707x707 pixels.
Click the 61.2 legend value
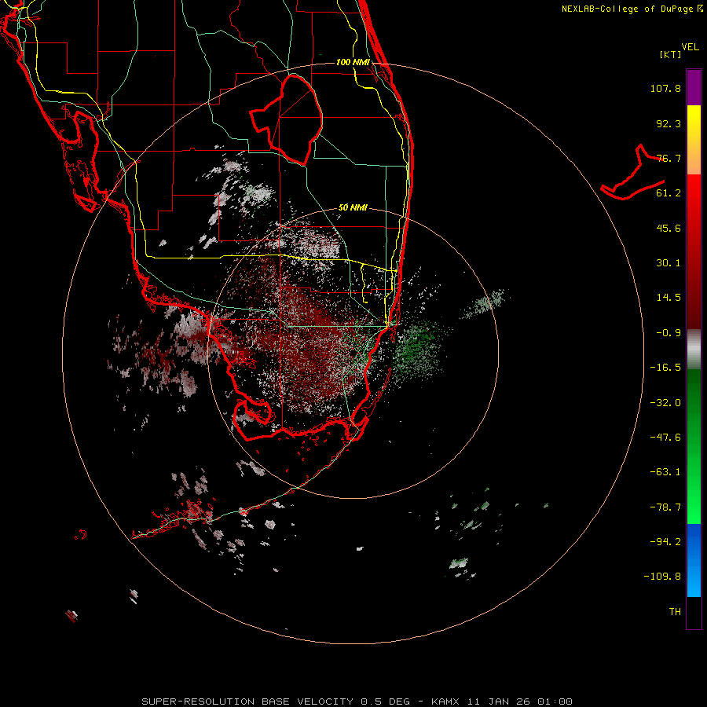[669, 193]
